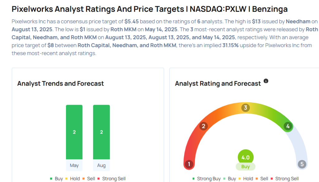Select the May month label
The image size is (319, 182).
pos(74,165)
